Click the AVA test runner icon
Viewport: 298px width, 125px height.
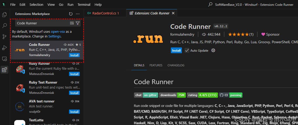pyautogui.click(x=20, y=107)
